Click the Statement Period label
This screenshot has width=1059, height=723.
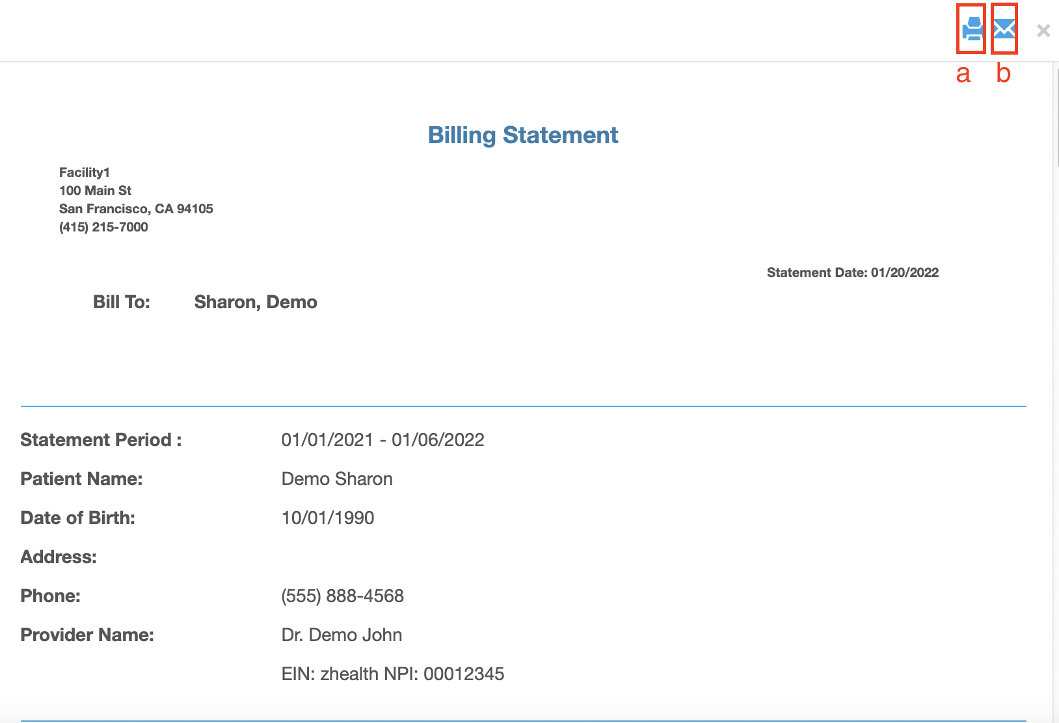(x=101, y=440)
